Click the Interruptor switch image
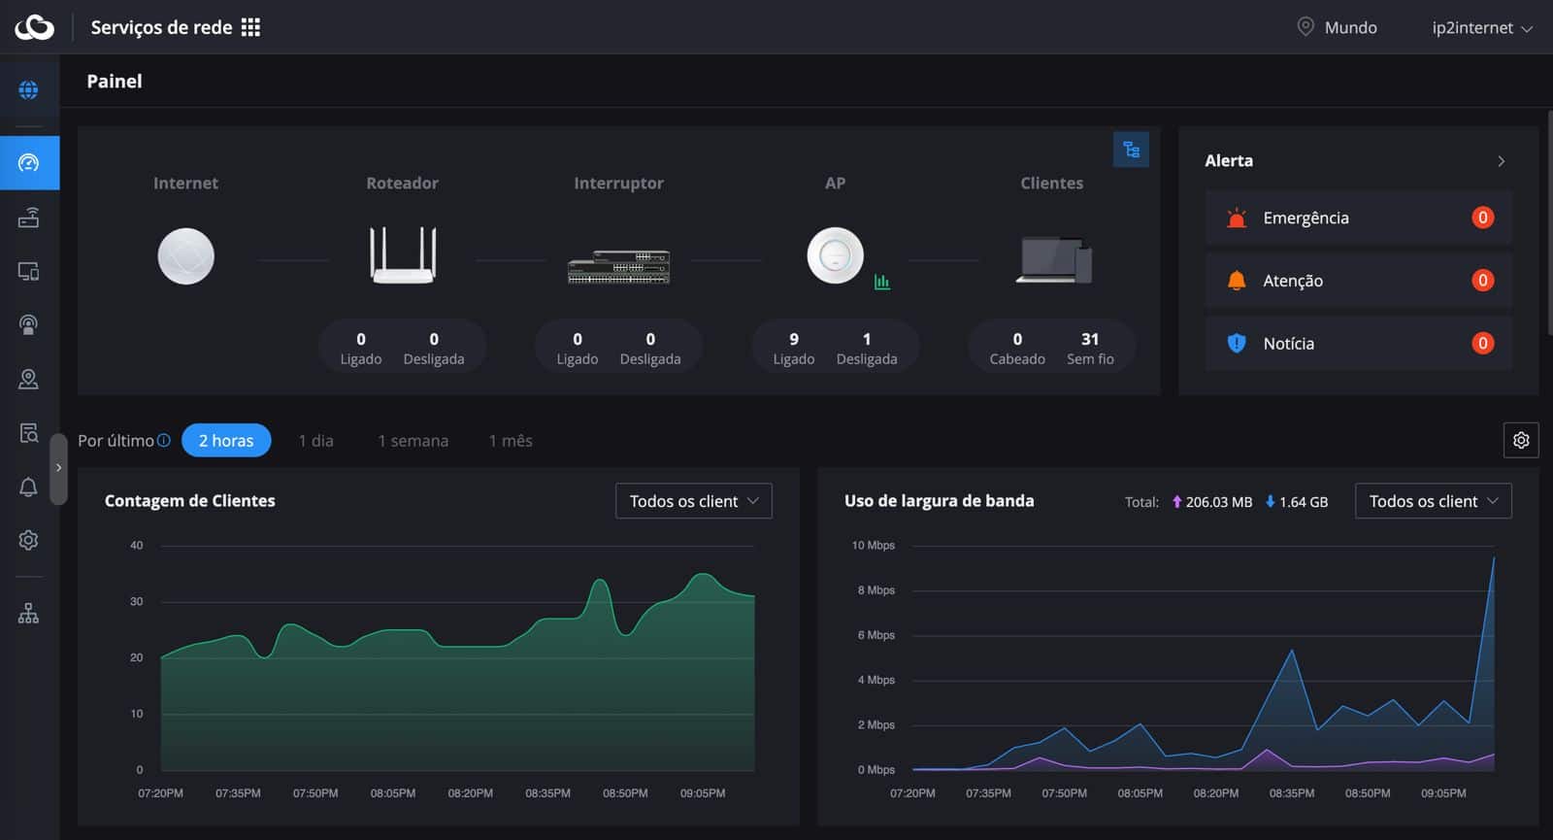Screen dimensions: 1553x840 [x=618, y=266]
